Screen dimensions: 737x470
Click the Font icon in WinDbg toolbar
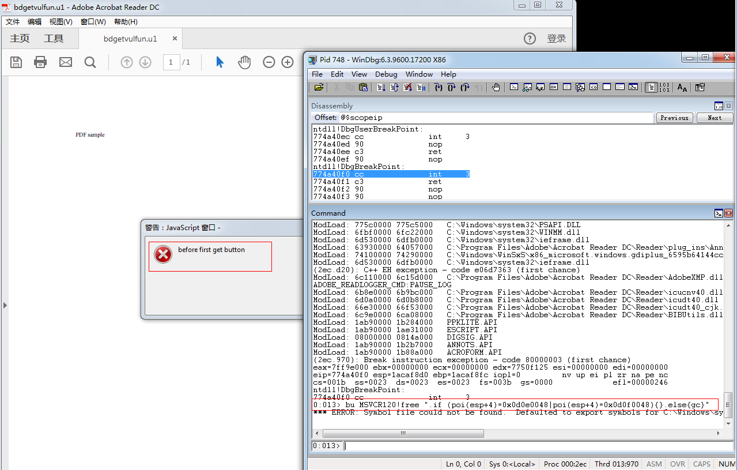(682, 87)
